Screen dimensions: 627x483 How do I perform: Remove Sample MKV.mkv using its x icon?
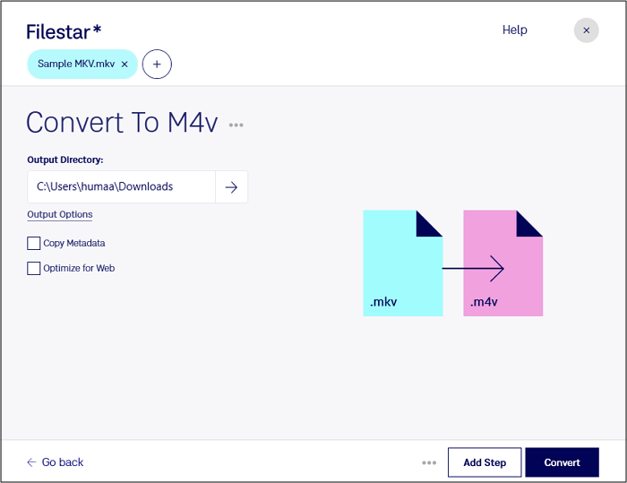[x=125, y=65]
